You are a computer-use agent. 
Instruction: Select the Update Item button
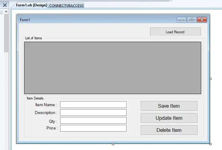169,118
